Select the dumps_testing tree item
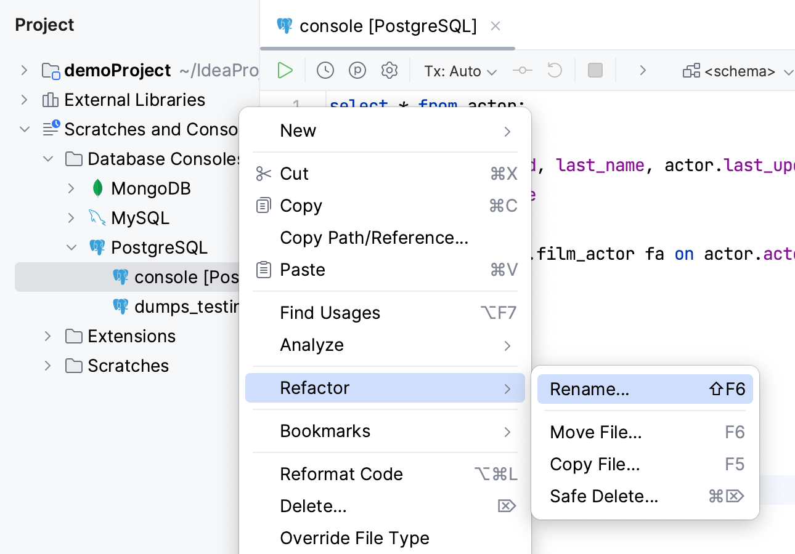Viewport: 795px width, 554px height. [x=127, y=307]
